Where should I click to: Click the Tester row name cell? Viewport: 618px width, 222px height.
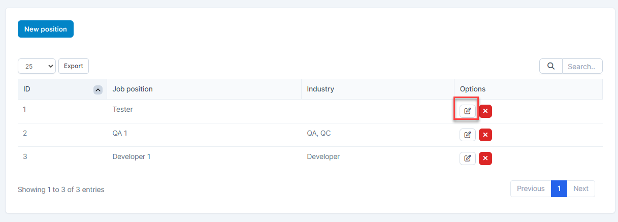(x=122, y=109)
